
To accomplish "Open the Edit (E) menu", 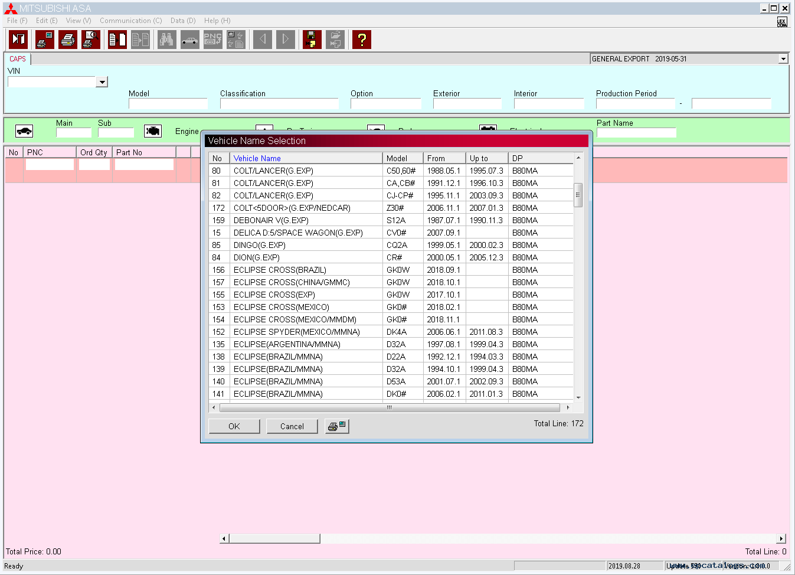I will [47, 21].
